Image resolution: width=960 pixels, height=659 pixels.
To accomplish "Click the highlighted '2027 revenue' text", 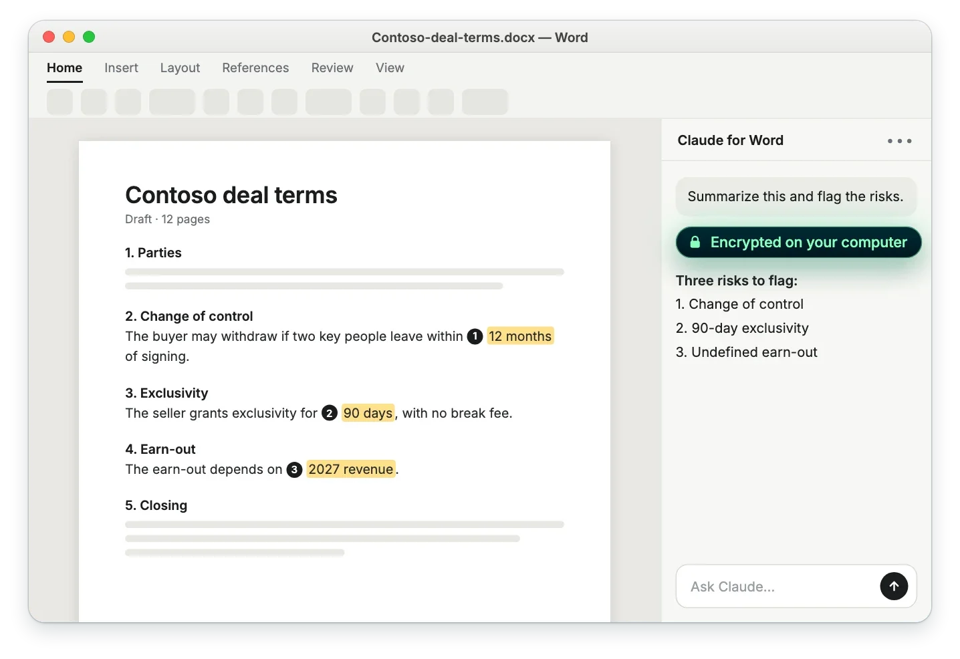I will (351, 469).
